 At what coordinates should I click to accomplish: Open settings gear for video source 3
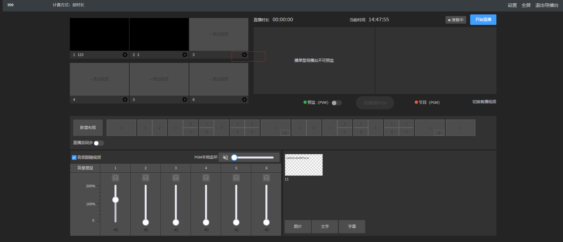[x=244, y=55]
